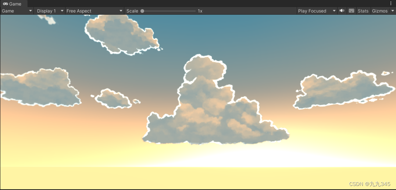
Task: Toggle the Gizmos button
Action: coord(380,11)
